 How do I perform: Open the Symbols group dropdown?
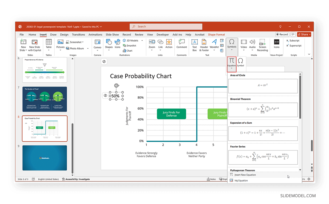pyautogui.click(x=232, y=47)
